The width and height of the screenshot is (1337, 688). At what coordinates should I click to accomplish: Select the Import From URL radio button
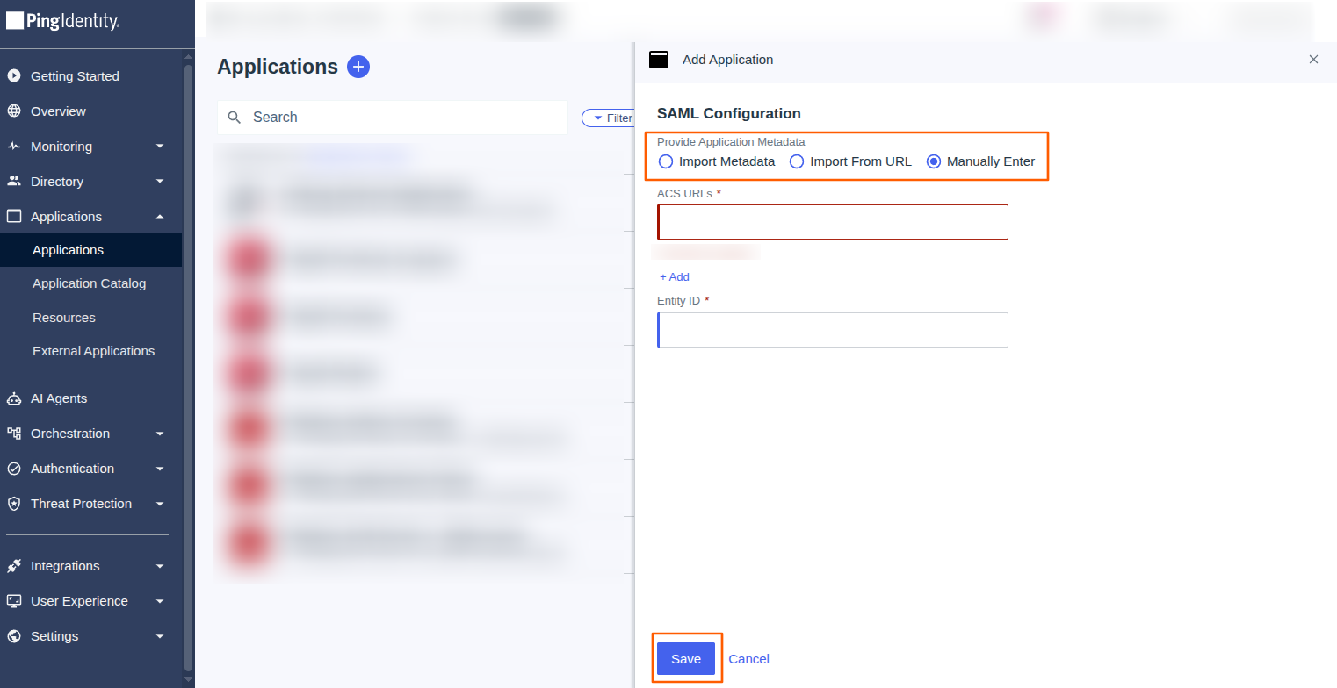pyautogui.click(x=797, y=161)
